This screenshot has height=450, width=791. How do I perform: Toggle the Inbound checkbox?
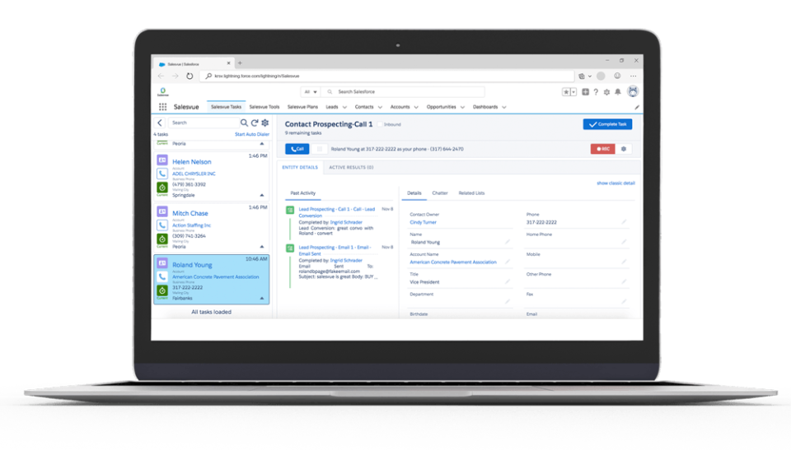click(x=380, y=124)
